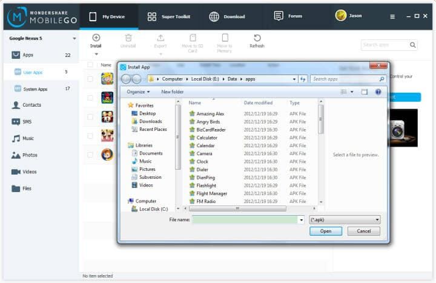Check the fourth app row checkbox
Screen dimensions: 436x283
[90, 136]
